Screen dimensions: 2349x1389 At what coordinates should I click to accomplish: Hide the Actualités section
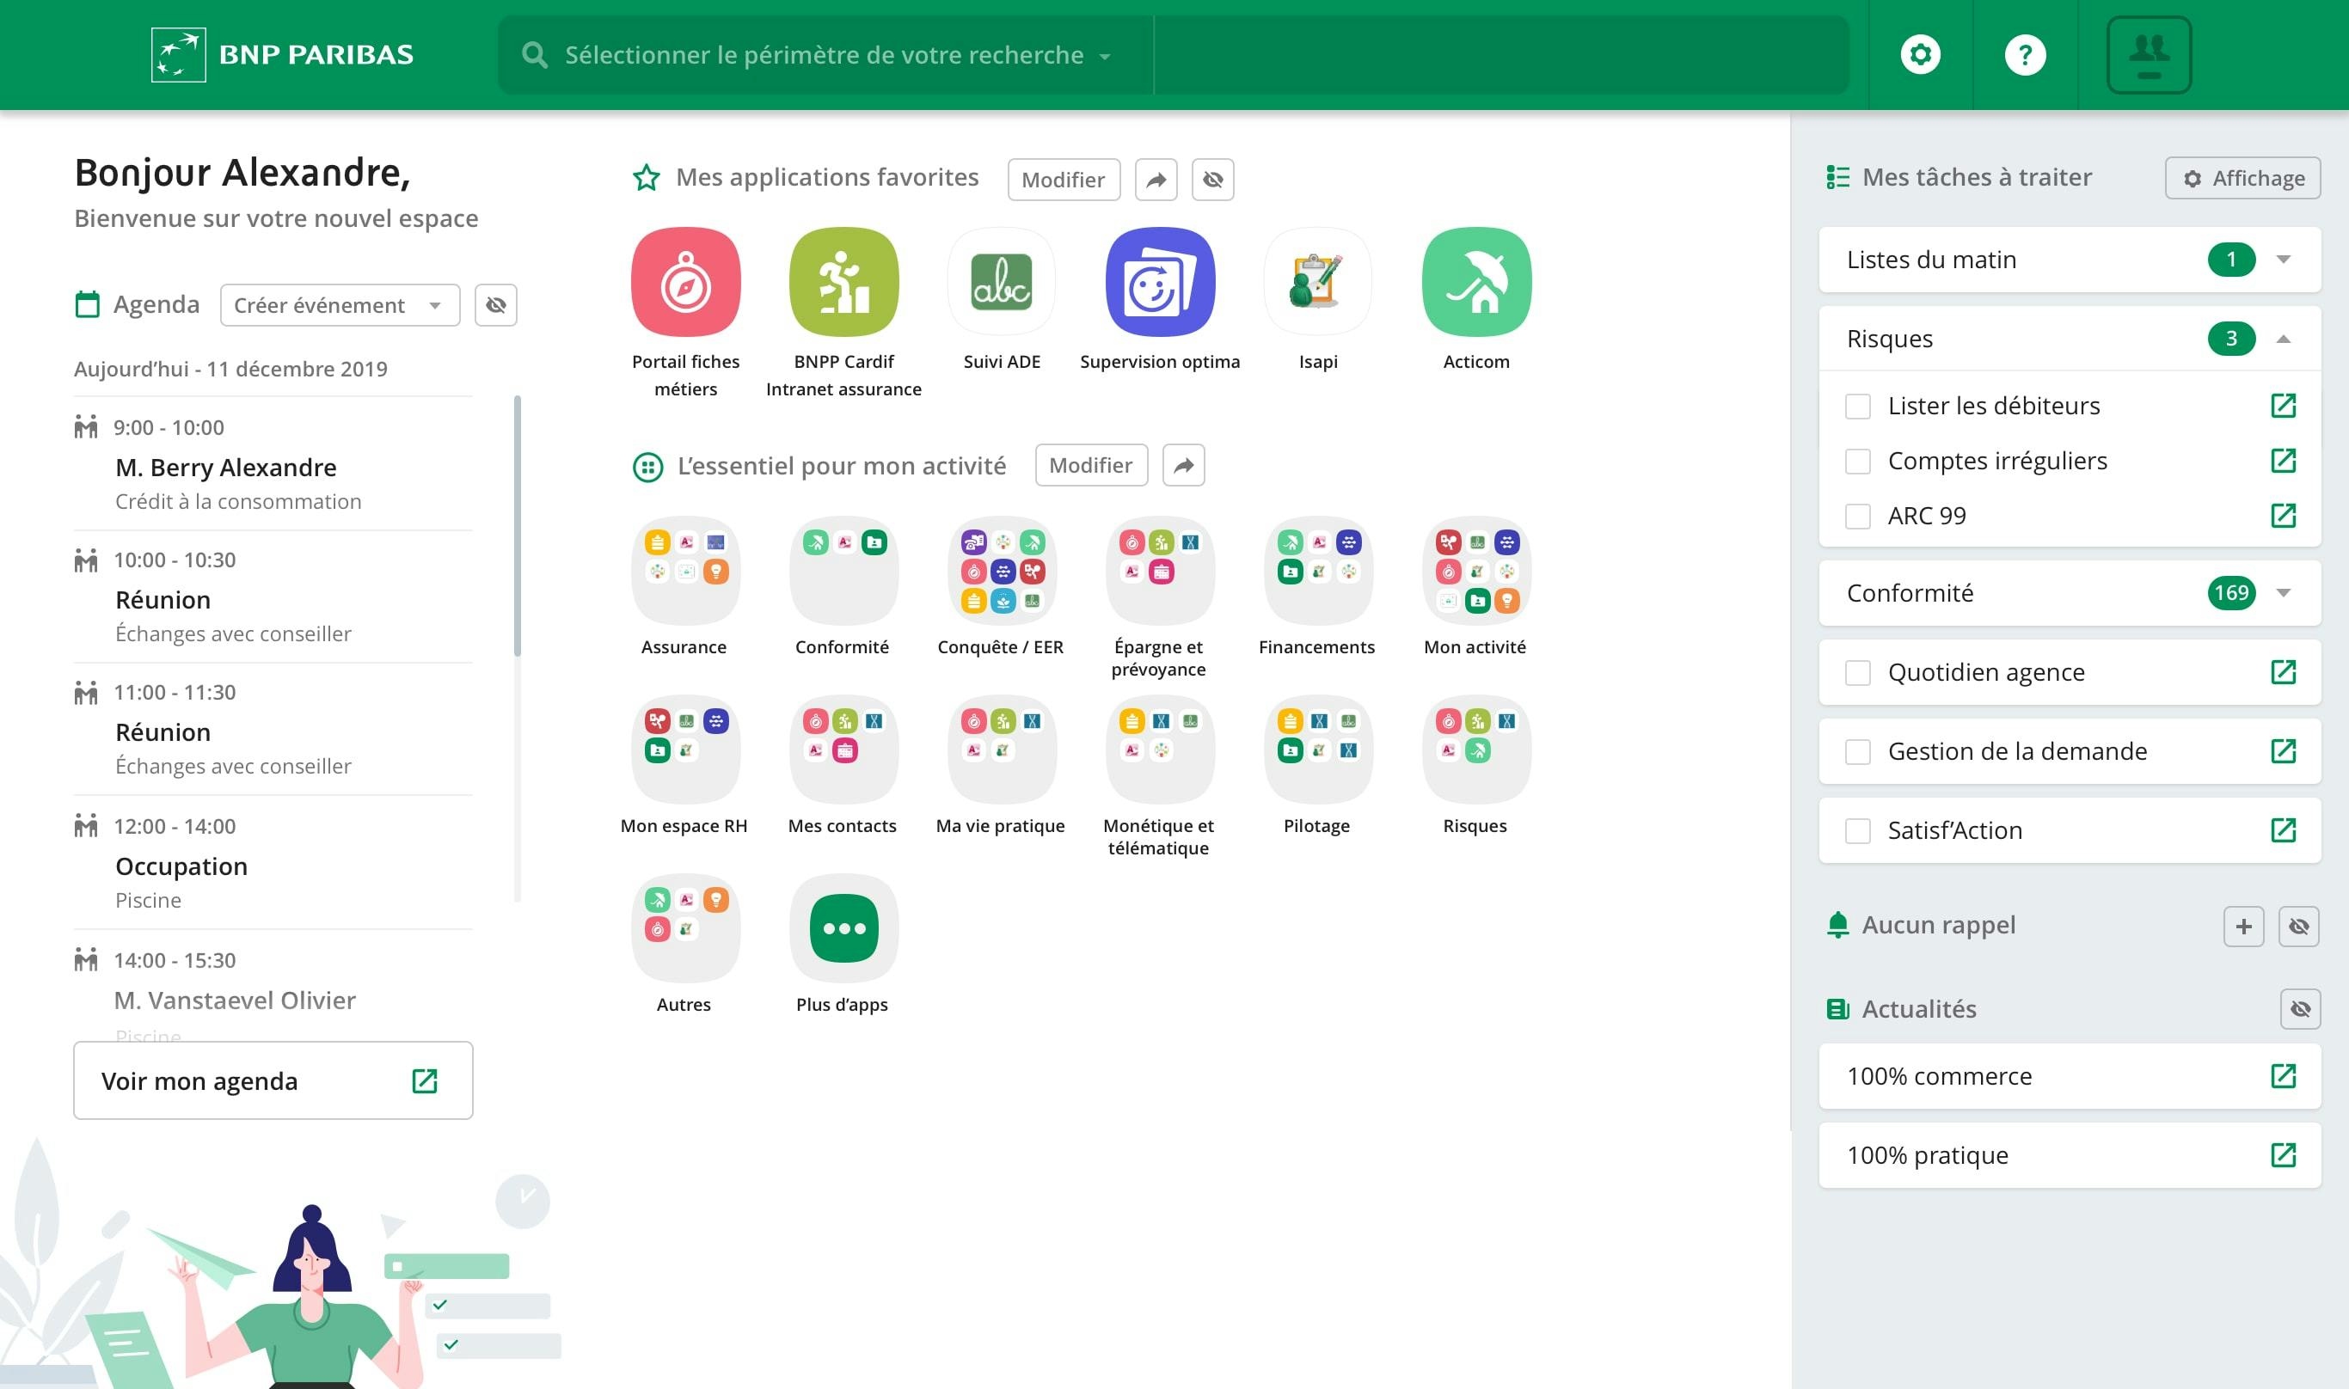[2299, 1009]
